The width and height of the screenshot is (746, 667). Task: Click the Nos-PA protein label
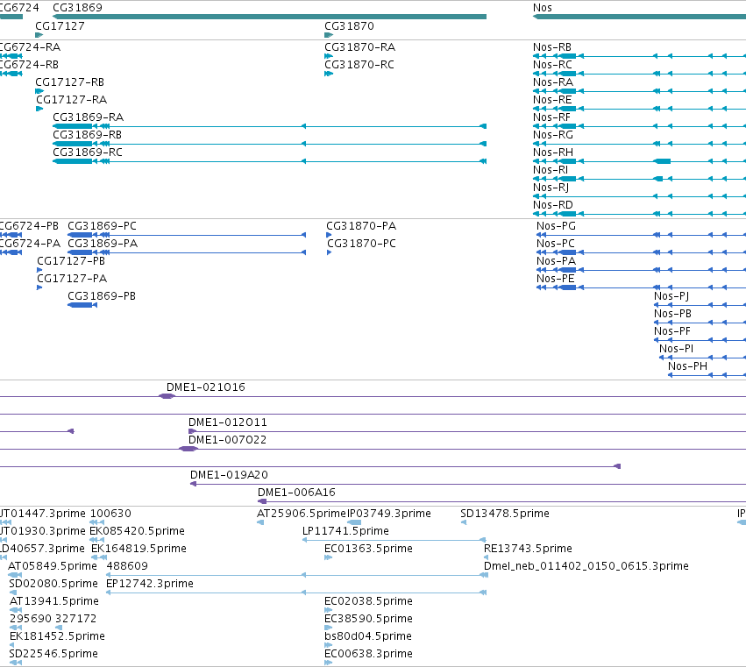coord(556,261)
